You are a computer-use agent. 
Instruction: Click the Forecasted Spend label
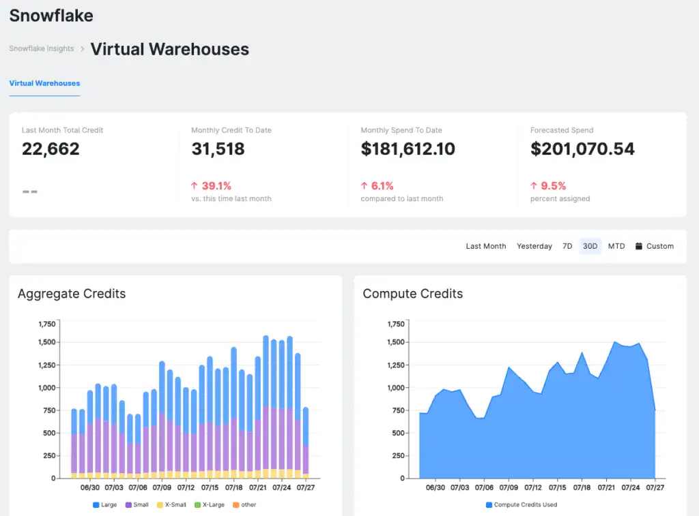click(x=562, y=130)
